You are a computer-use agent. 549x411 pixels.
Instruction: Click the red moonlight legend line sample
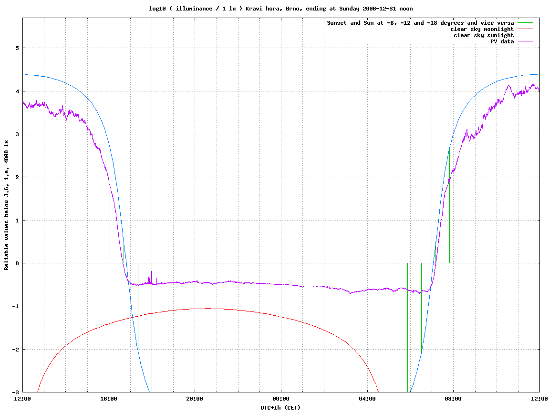(x=525, y=29)
